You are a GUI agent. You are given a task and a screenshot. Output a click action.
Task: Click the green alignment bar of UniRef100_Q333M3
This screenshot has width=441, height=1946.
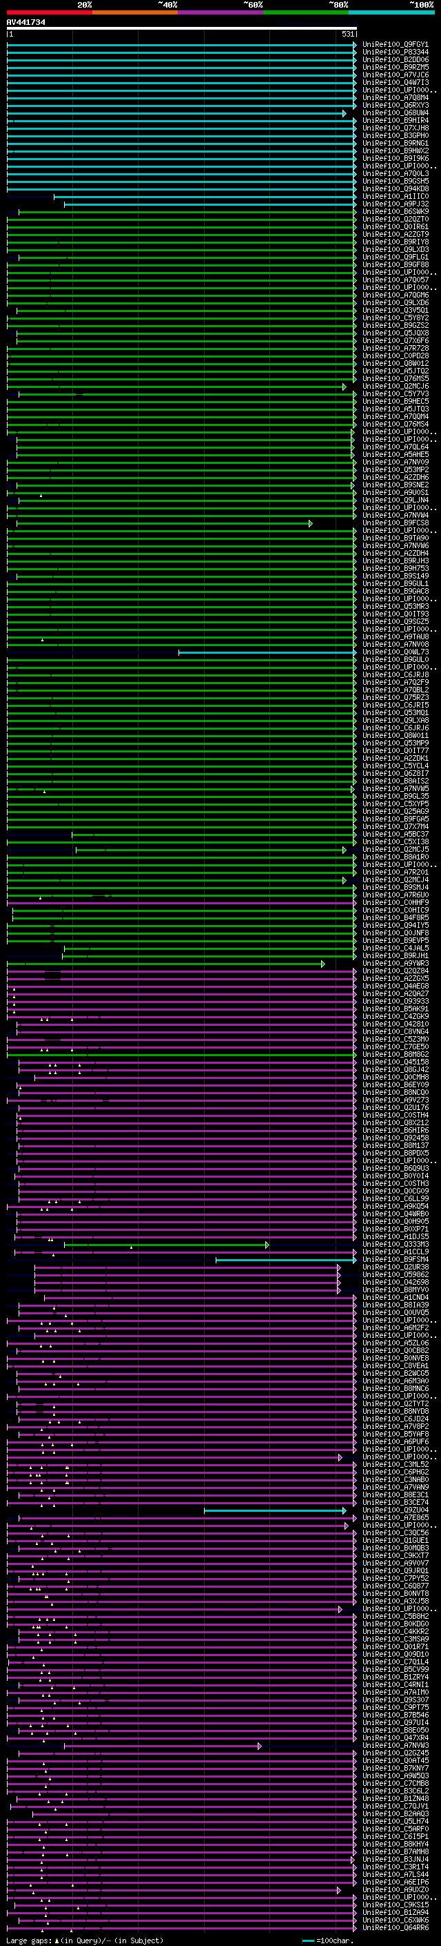(166, 1244)
